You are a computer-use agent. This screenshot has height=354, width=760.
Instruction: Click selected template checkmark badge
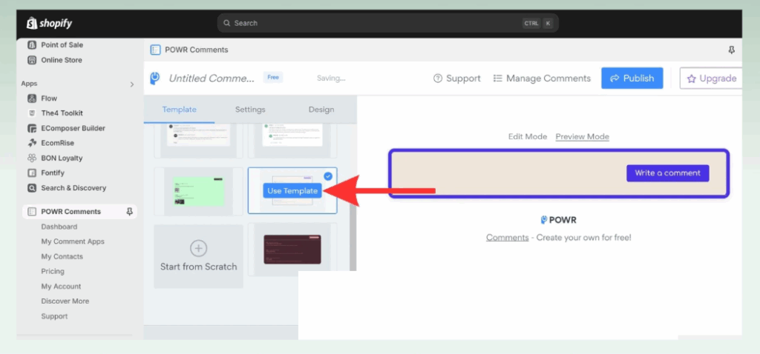(328, 176)
